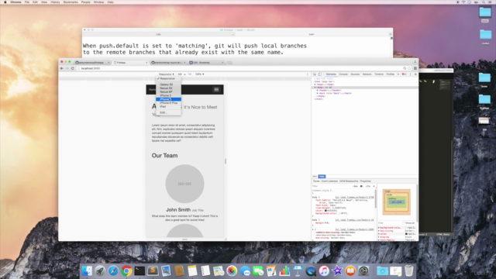Choose iPhone 6 Plus from device menu

[x=168, y=103]
